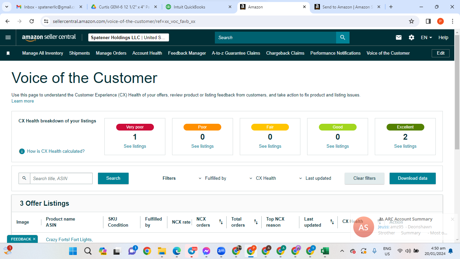Open Chrome profile avatar
Image resolution: width=460 pixels, height=259 pixels.
click(440, 21)
